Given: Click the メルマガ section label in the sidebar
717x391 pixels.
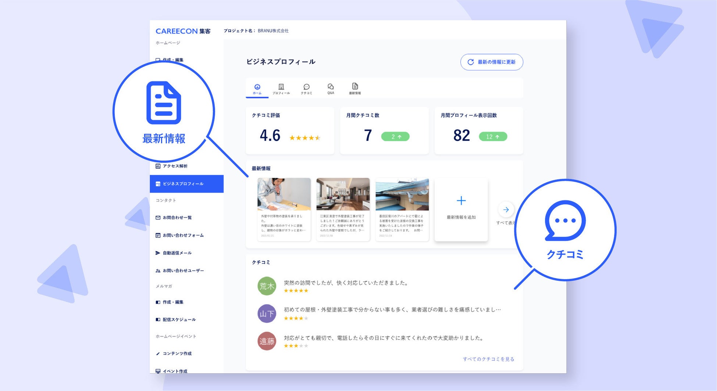Looking at the screenshot, I should pyautogui.click(x=164, y=286).
